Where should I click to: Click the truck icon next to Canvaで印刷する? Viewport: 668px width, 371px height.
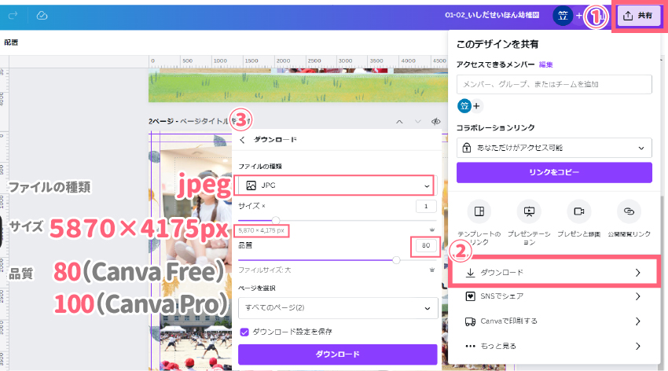[x=470, y=321]
